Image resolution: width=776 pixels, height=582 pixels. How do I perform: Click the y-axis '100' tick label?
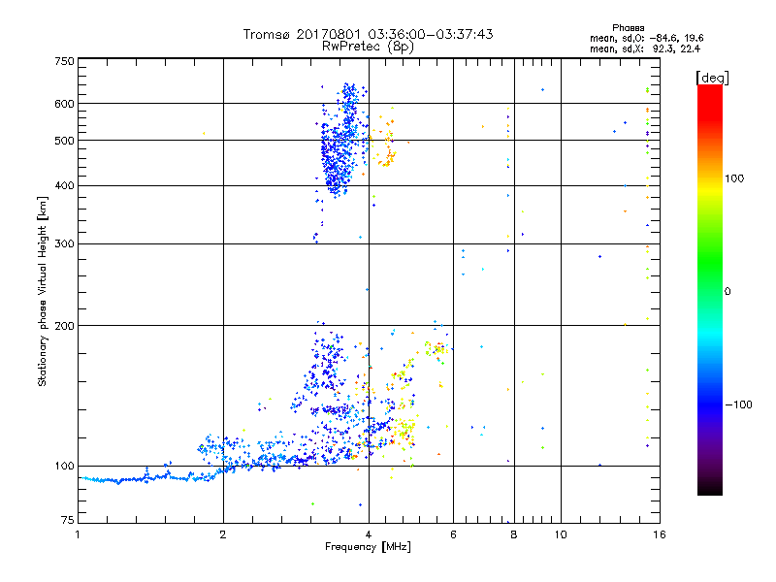64,466
